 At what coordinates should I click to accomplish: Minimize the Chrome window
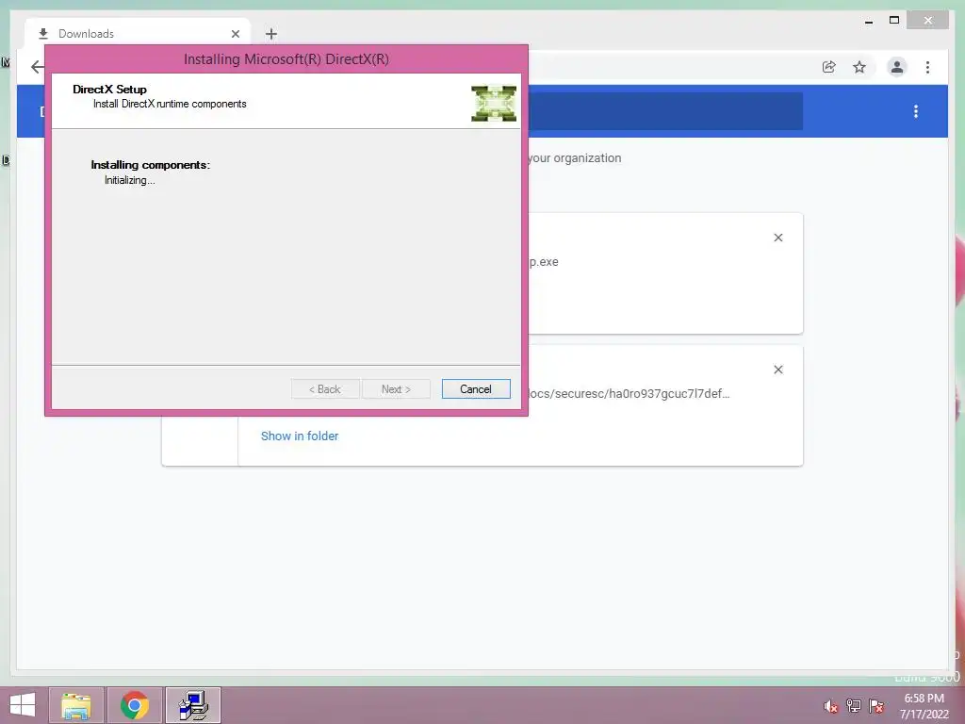point(868,21)
